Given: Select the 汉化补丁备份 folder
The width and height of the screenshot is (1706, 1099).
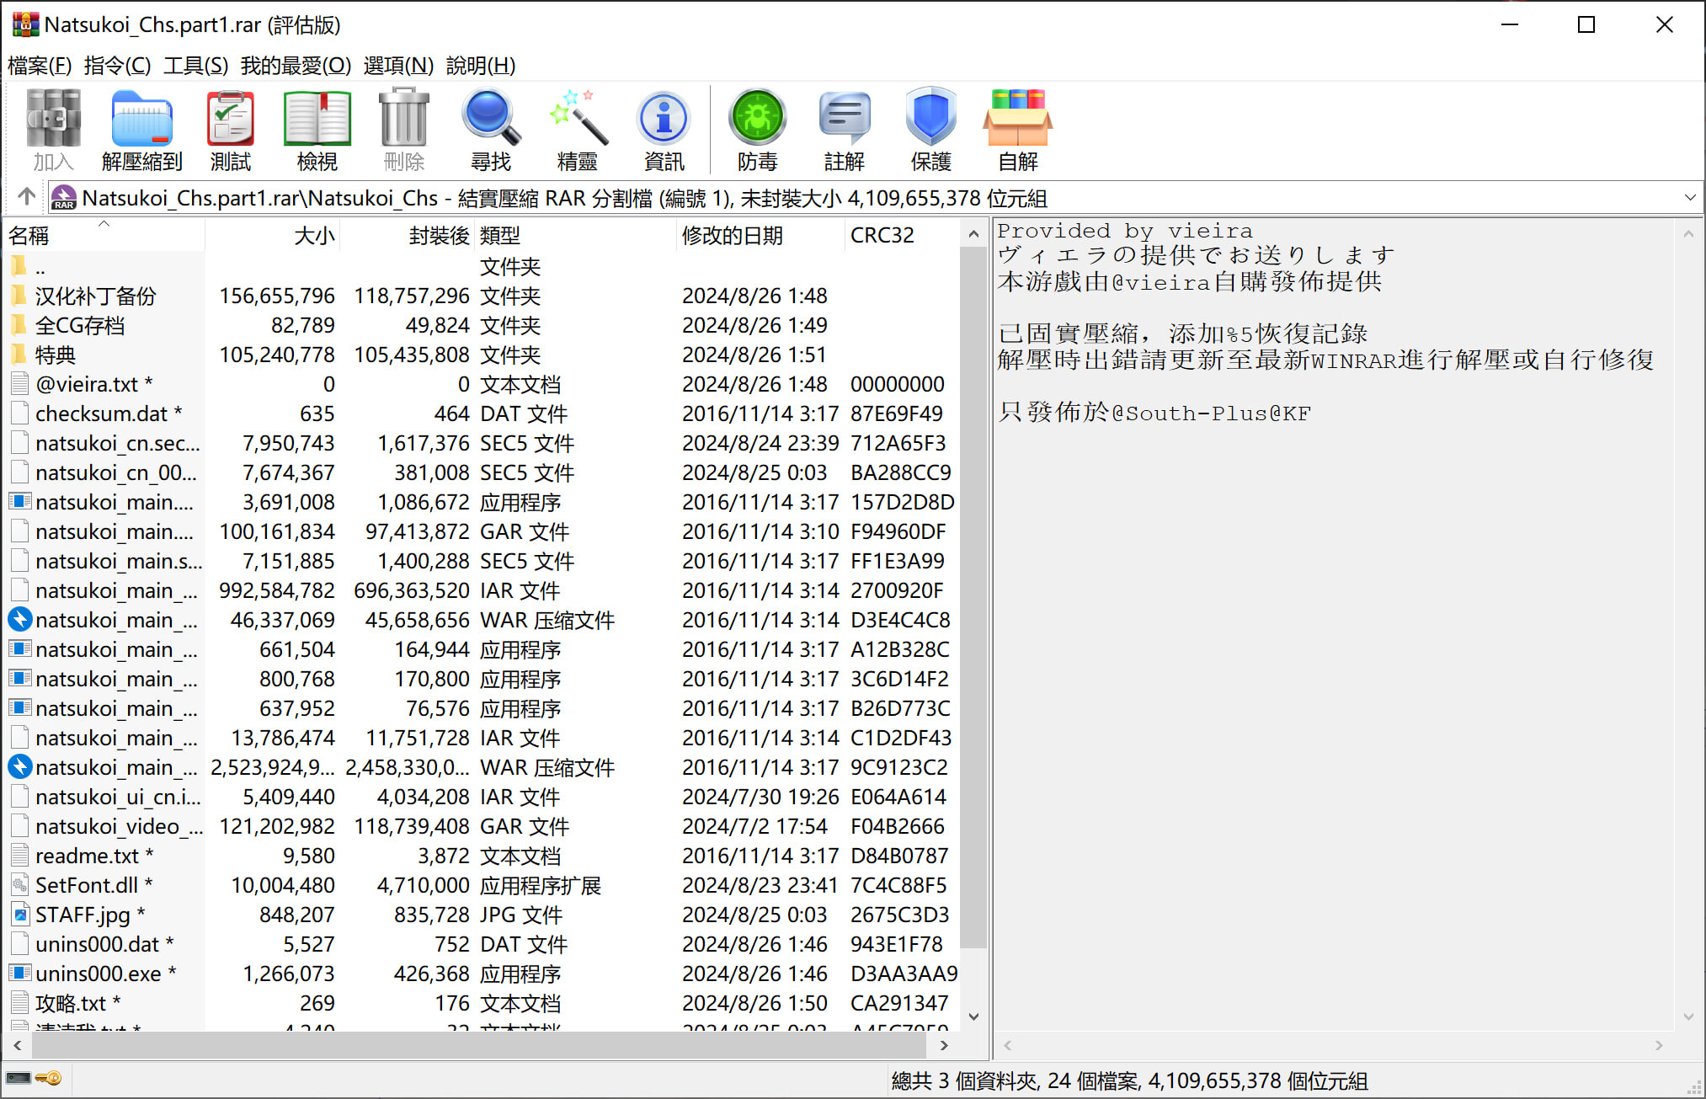Looking at the screenshot, I should (95, 296).
